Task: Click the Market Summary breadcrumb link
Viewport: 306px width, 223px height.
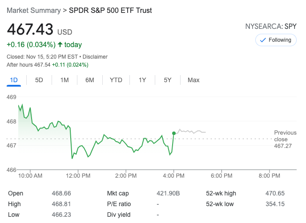Action: coord(32,10)
